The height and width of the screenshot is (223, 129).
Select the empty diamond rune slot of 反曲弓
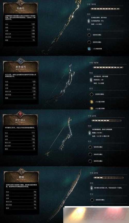(x=89, y=35)
